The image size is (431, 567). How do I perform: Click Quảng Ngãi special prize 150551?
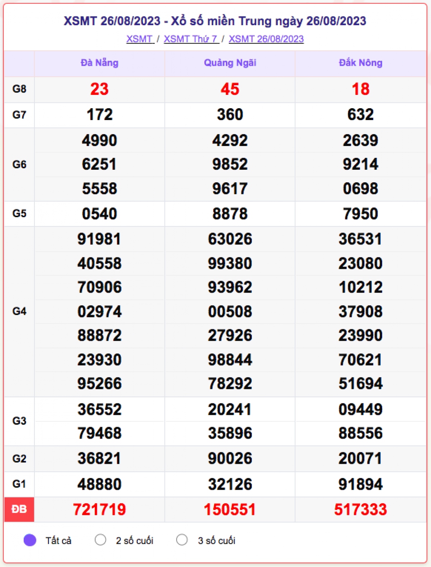(230, 509)
